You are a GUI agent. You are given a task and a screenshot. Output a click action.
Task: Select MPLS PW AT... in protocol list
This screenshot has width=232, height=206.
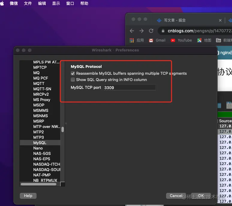point(40,62)
